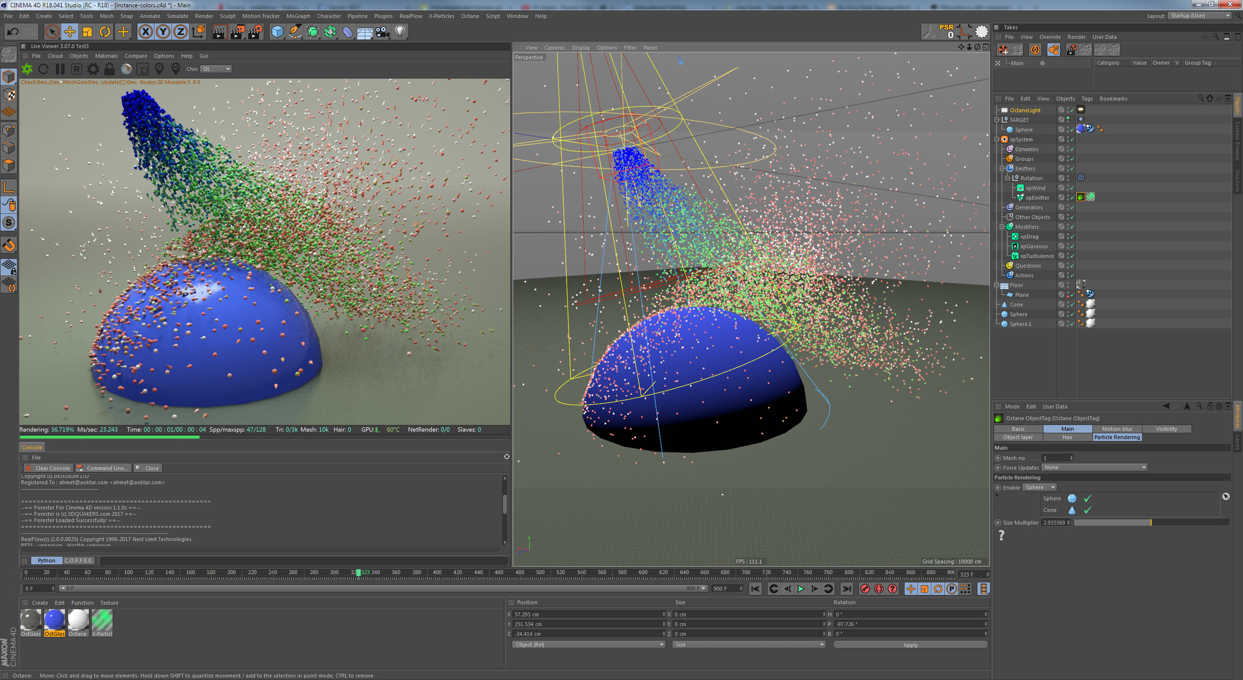Collapse the Modifiers group in Object Manager

[1002, 227]
